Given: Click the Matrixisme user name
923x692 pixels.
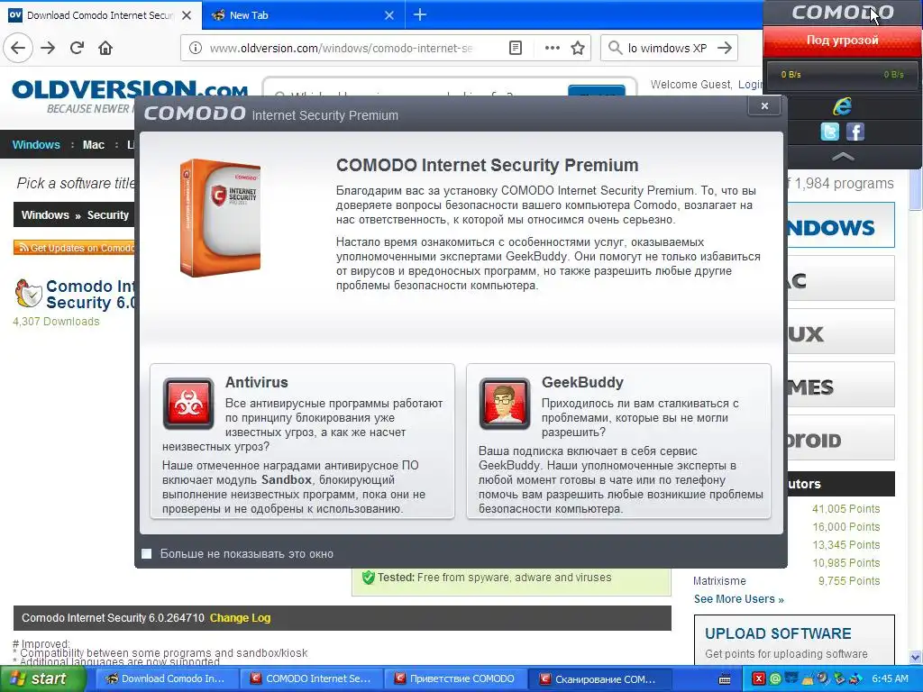Looking at the screenshot, I should click(x=719, y=581).
